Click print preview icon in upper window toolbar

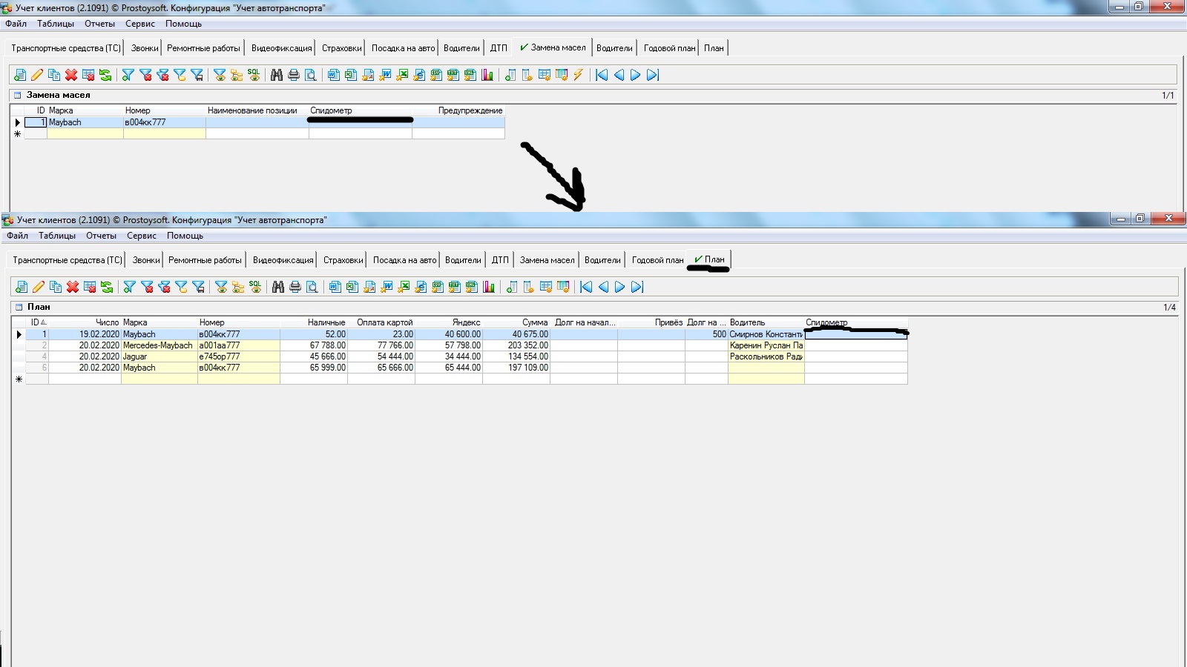[311, 75]
